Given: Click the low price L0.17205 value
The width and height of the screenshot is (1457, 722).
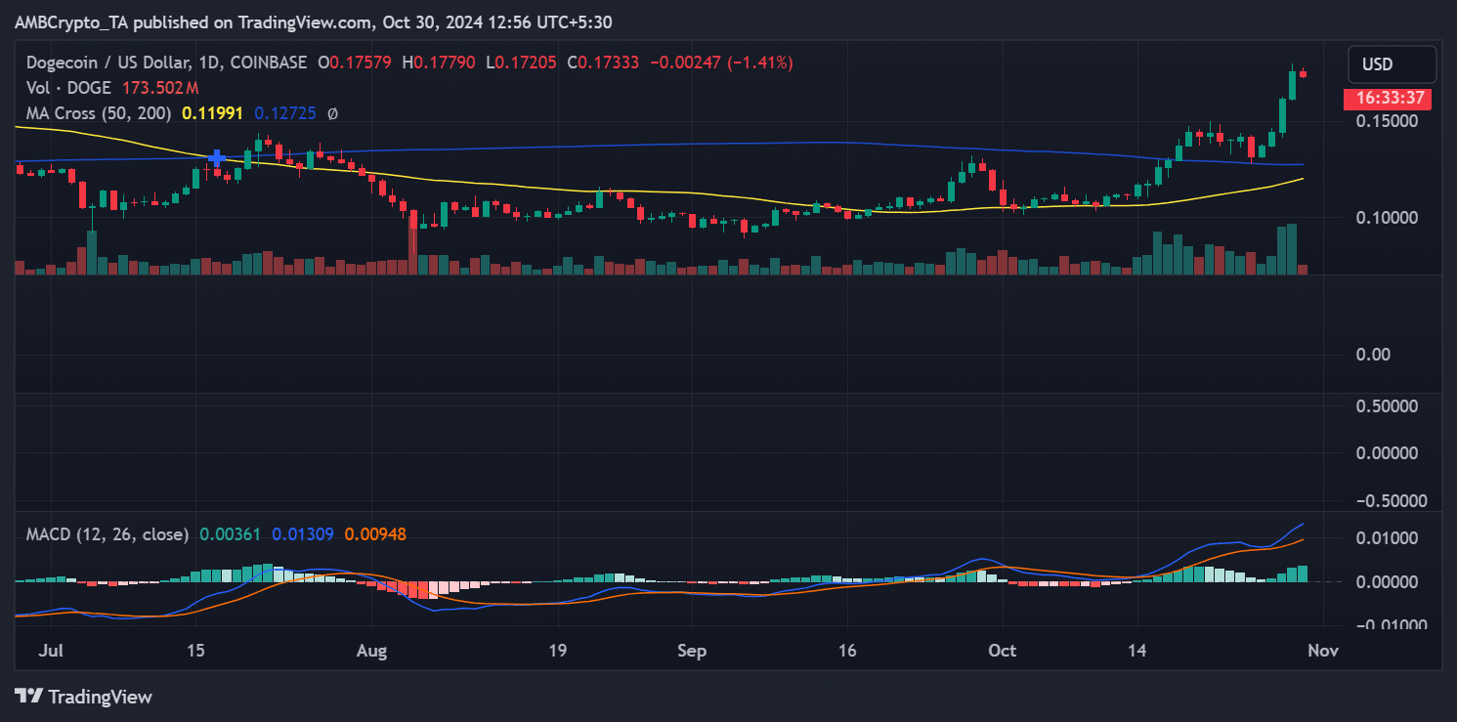Looking at the screenshot, I should pos(521,63).
